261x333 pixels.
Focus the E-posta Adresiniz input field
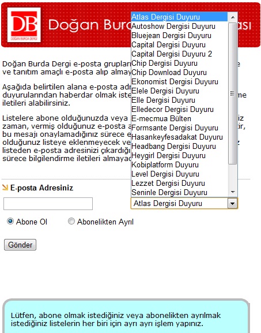point(48,204)
